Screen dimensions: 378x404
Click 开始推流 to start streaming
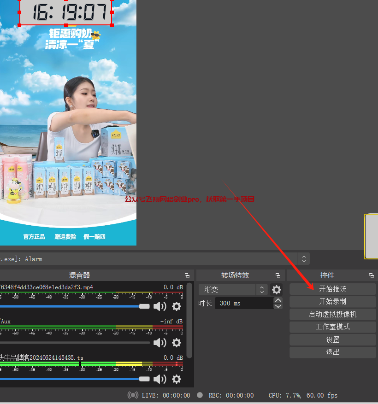point(332,289)
